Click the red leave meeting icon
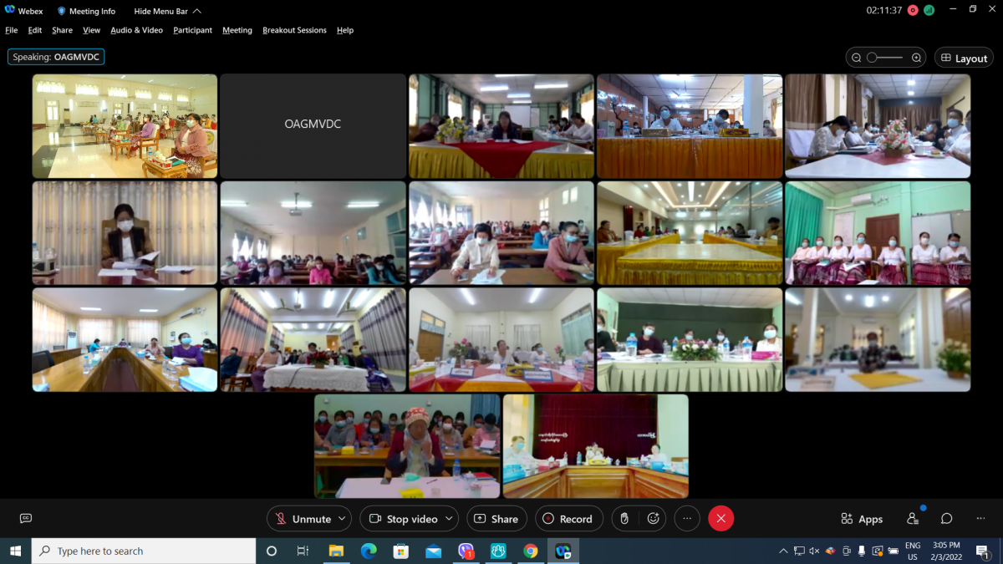 coord(720,519)
